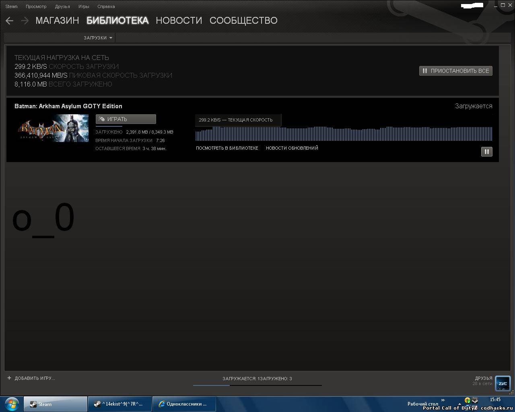Open the НОВОСТИ ОБНОВЛЕНИЙ link

click(x=292, y=148)
